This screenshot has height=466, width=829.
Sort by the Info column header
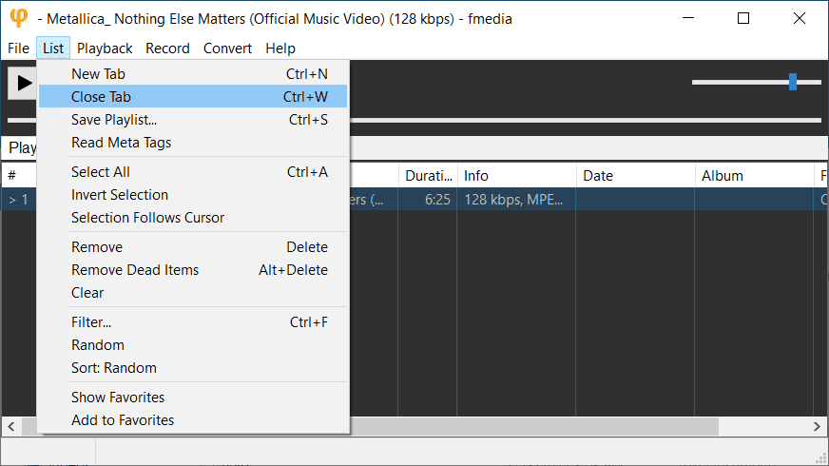(x=516, y=176)
